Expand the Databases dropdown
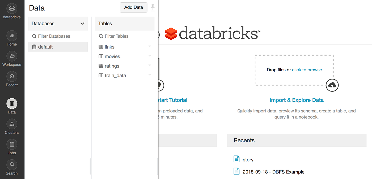Image resolution: width=372 pixels, height=179 pixels. coord(82,23)
